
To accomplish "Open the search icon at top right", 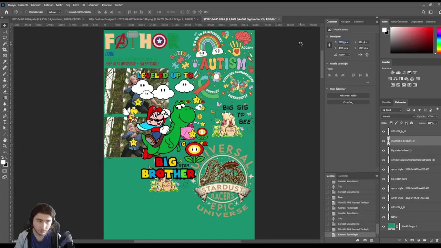I will point(424,12).
